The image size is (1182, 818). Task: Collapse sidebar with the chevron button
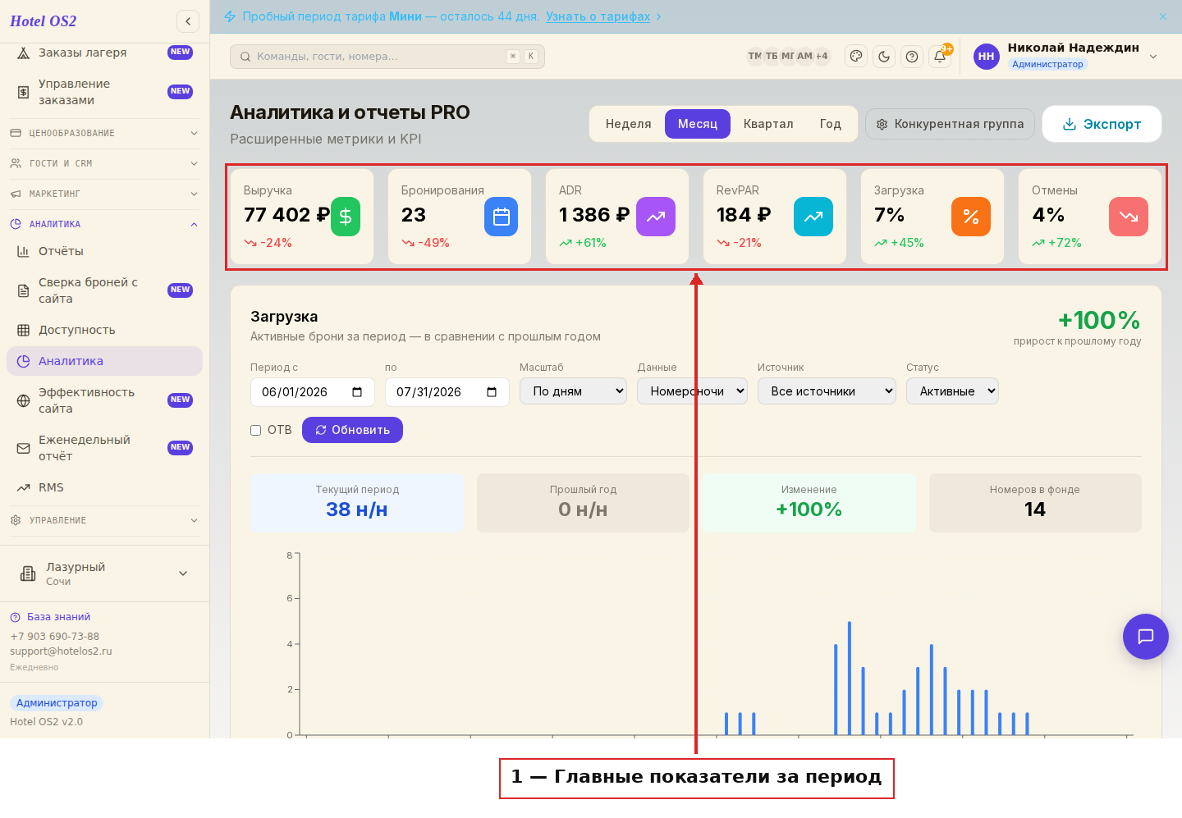coord(188,21)
